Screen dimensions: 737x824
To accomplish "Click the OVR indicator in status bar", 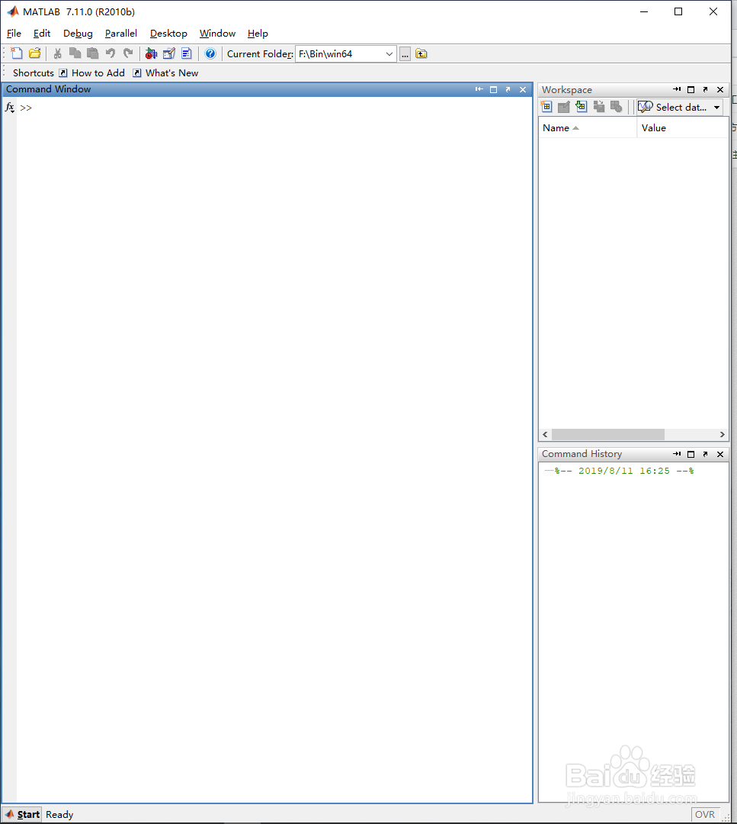I will tap(704, 814).
